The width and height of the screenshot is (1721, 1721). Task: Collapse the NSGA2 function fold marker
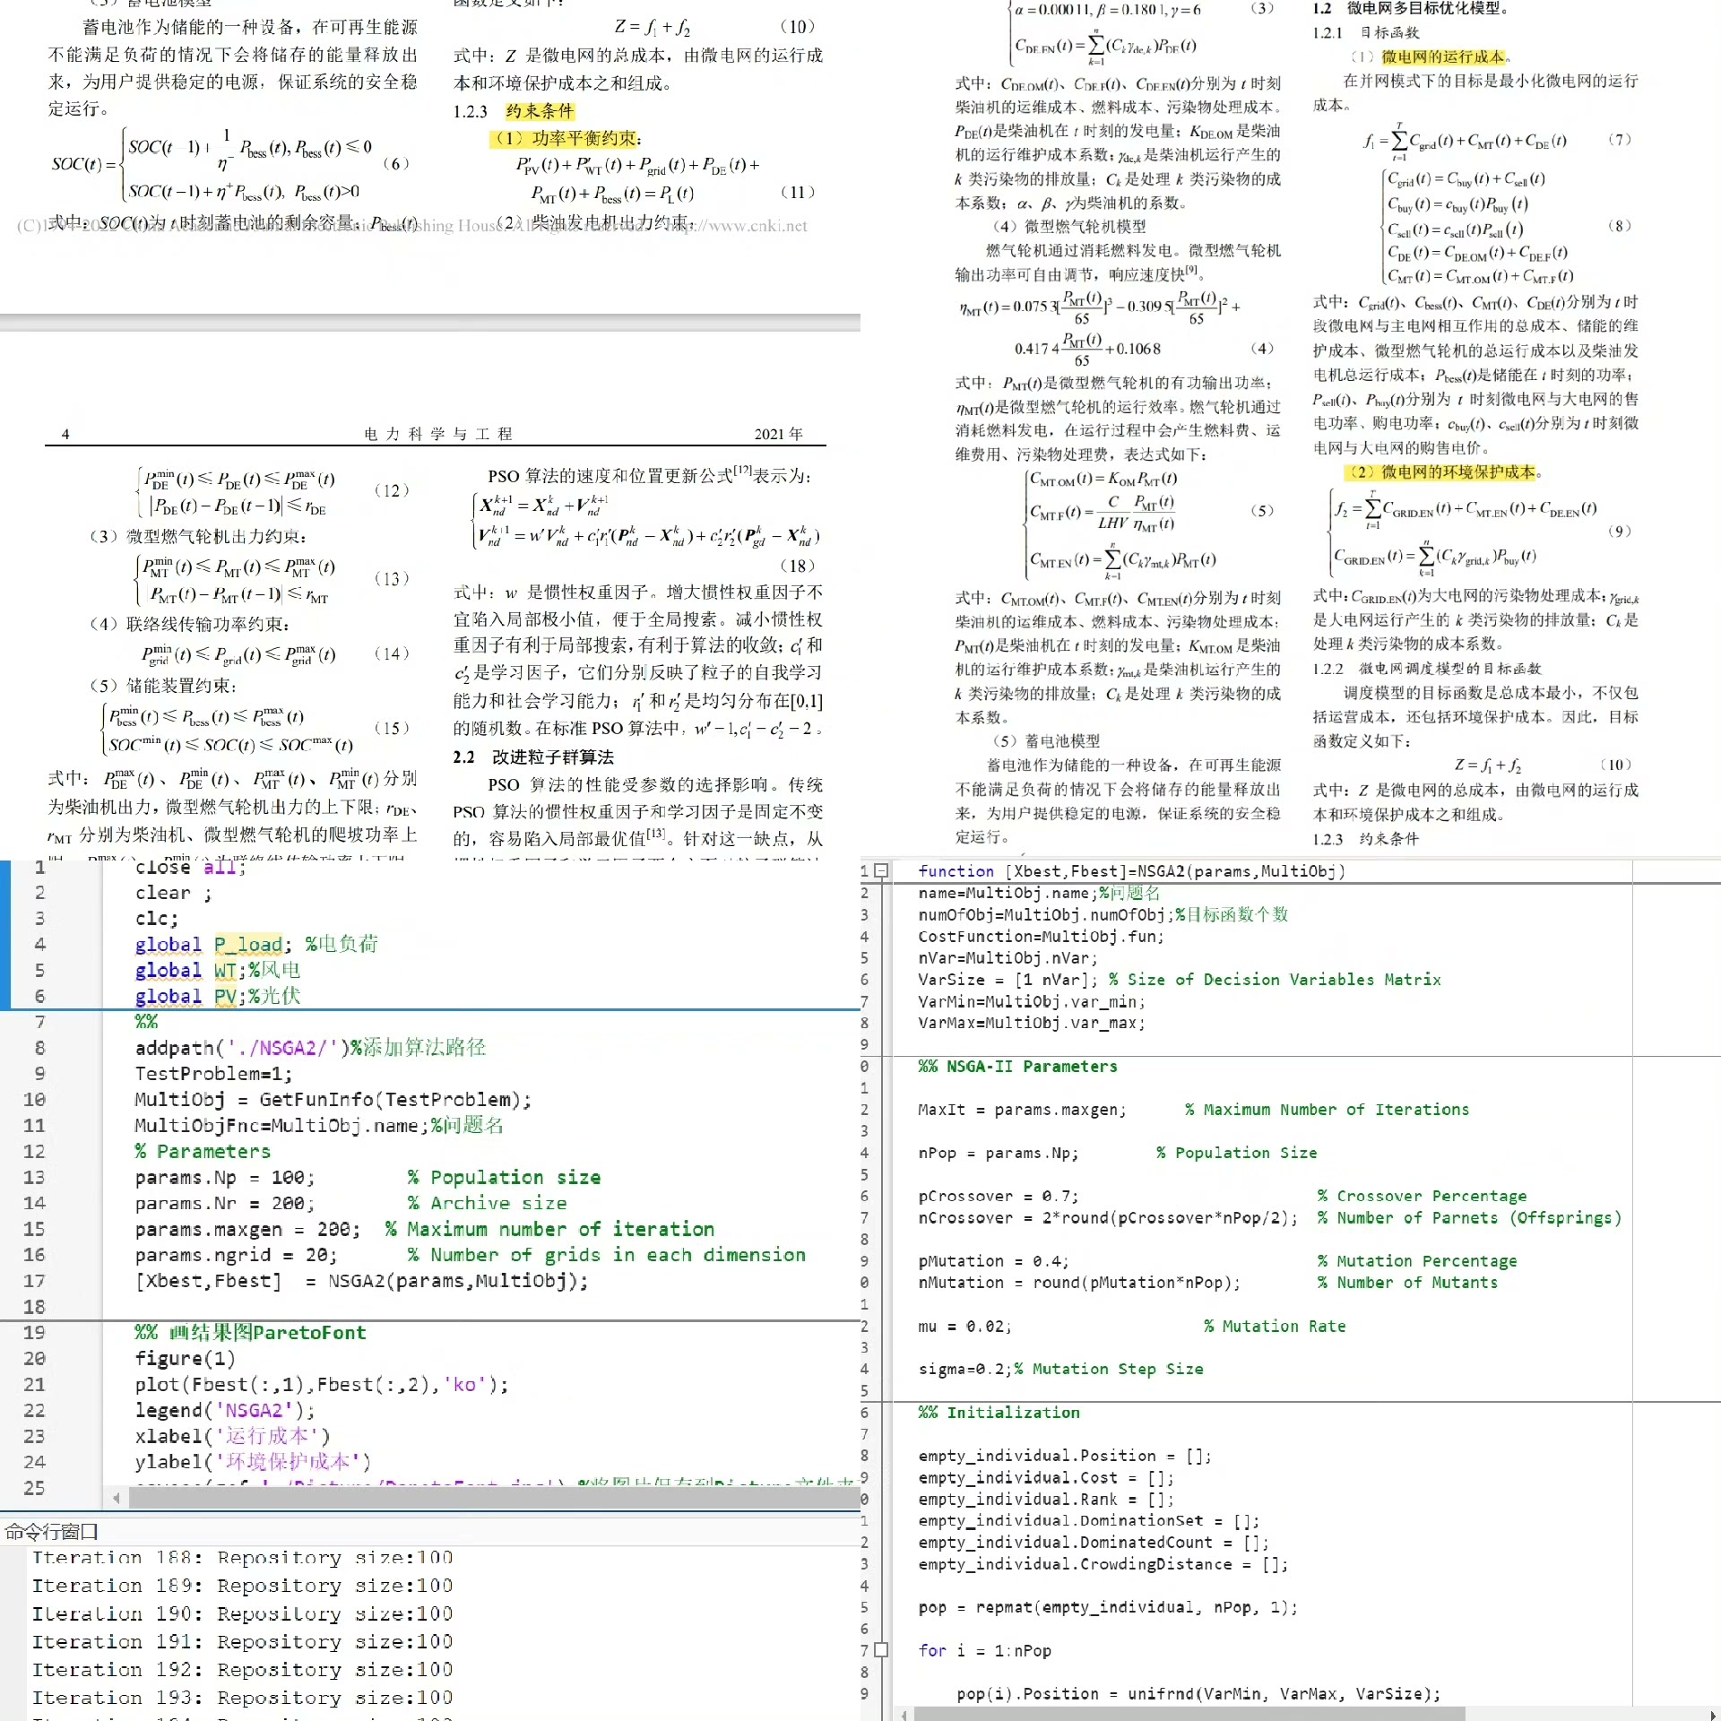pos(881,870)
